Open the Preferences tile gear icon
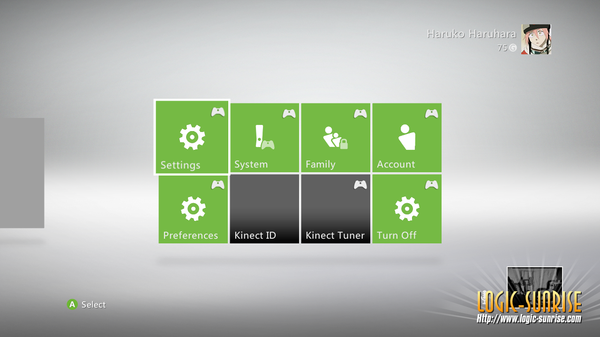The width and height of the screenshot is (600, 337). tap(193, 209)
